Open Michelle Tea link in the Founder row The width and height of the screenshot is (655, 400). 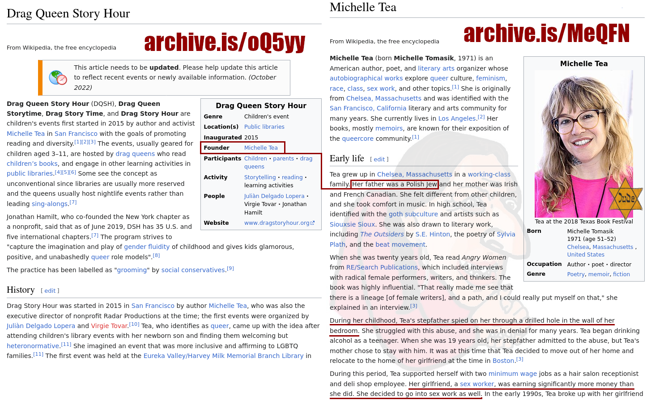tap(261, 148)
